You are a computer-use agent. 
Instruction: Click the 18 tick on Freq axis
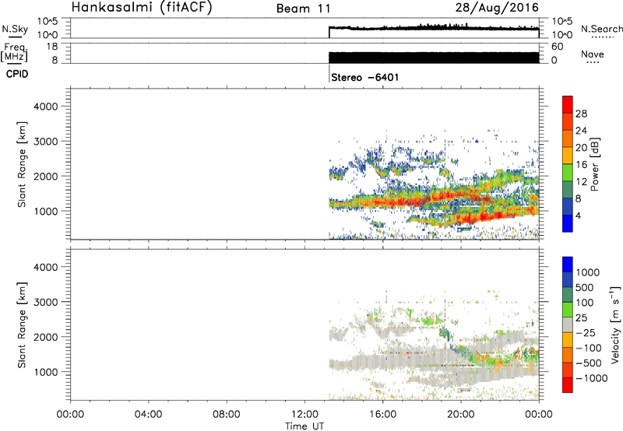pyautogui.click(x=52, y=47)
